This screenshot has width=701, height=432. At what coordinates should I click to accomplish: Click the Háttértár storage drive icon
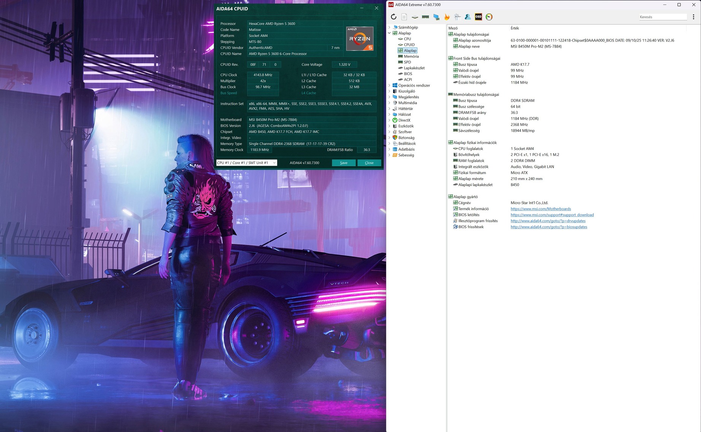coord(395,109)
